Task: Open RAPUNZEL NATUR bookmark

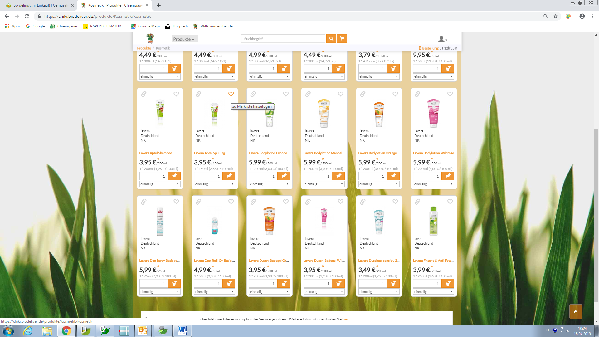Action: tap(103, 26)
